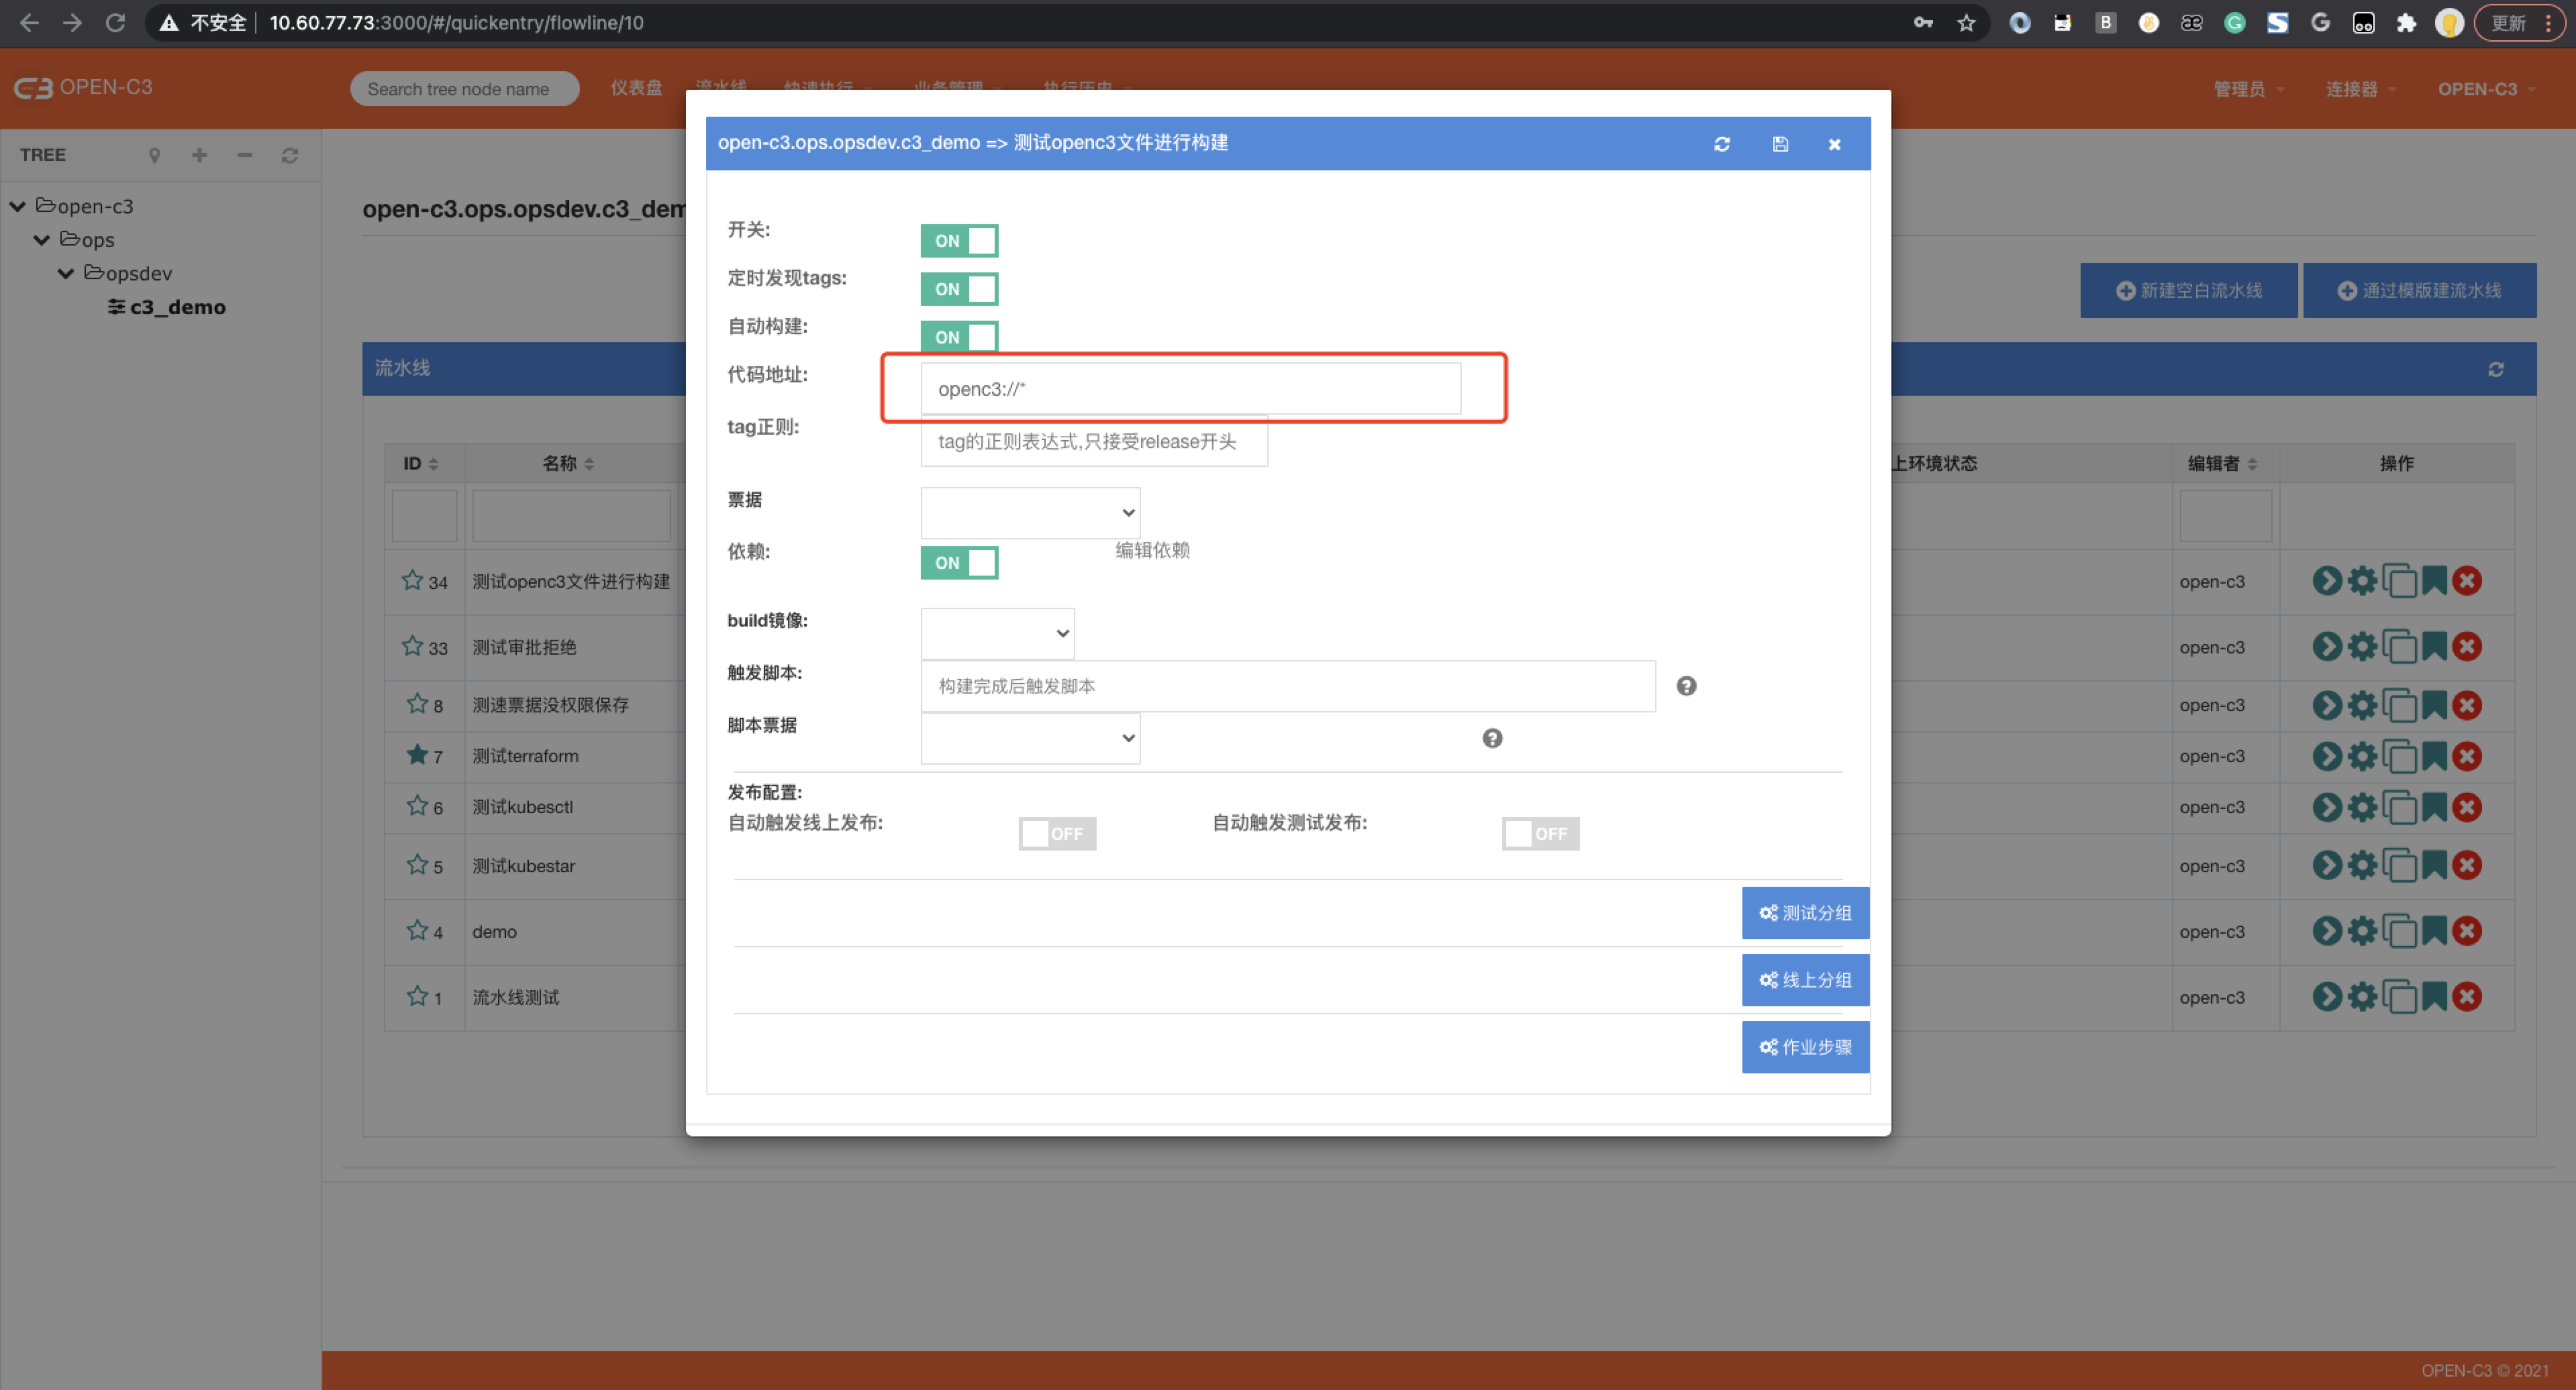Click the save/bookmark icon in dialog header

click(1780, 142)
